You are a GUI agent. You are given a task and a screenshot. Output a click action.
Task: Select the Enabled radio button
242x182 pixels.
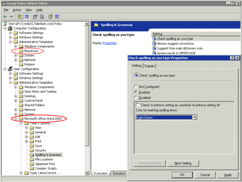pos(136,92)
